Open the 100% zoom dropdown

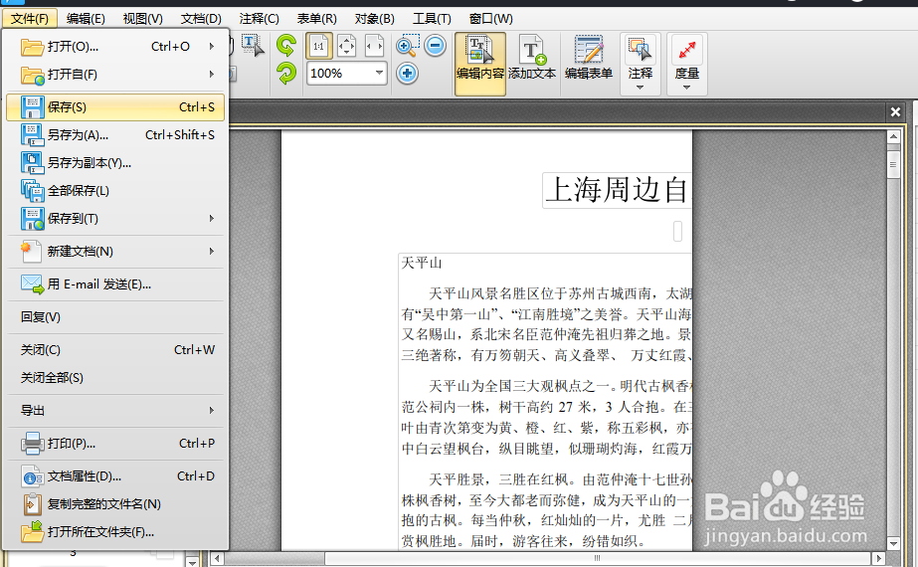point(379,73)
